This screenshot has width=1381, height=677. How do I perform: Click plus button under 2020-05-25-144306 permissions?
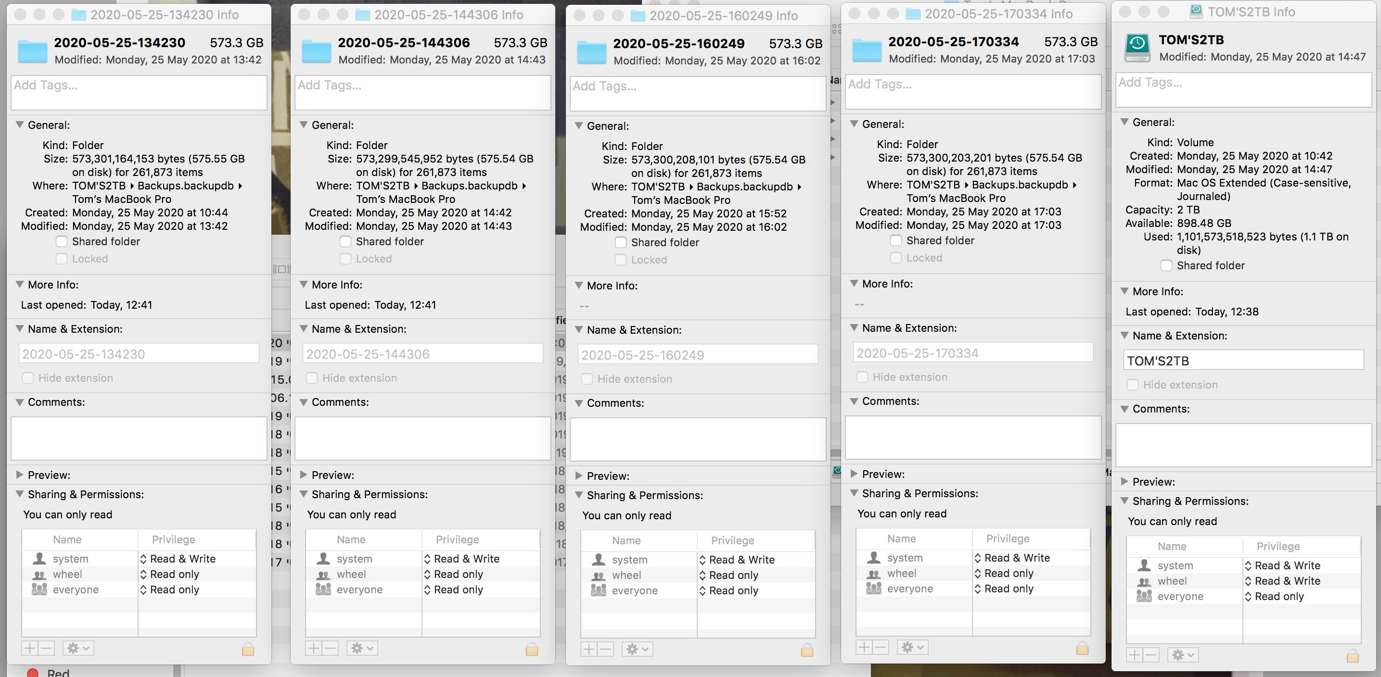point(314,649)
